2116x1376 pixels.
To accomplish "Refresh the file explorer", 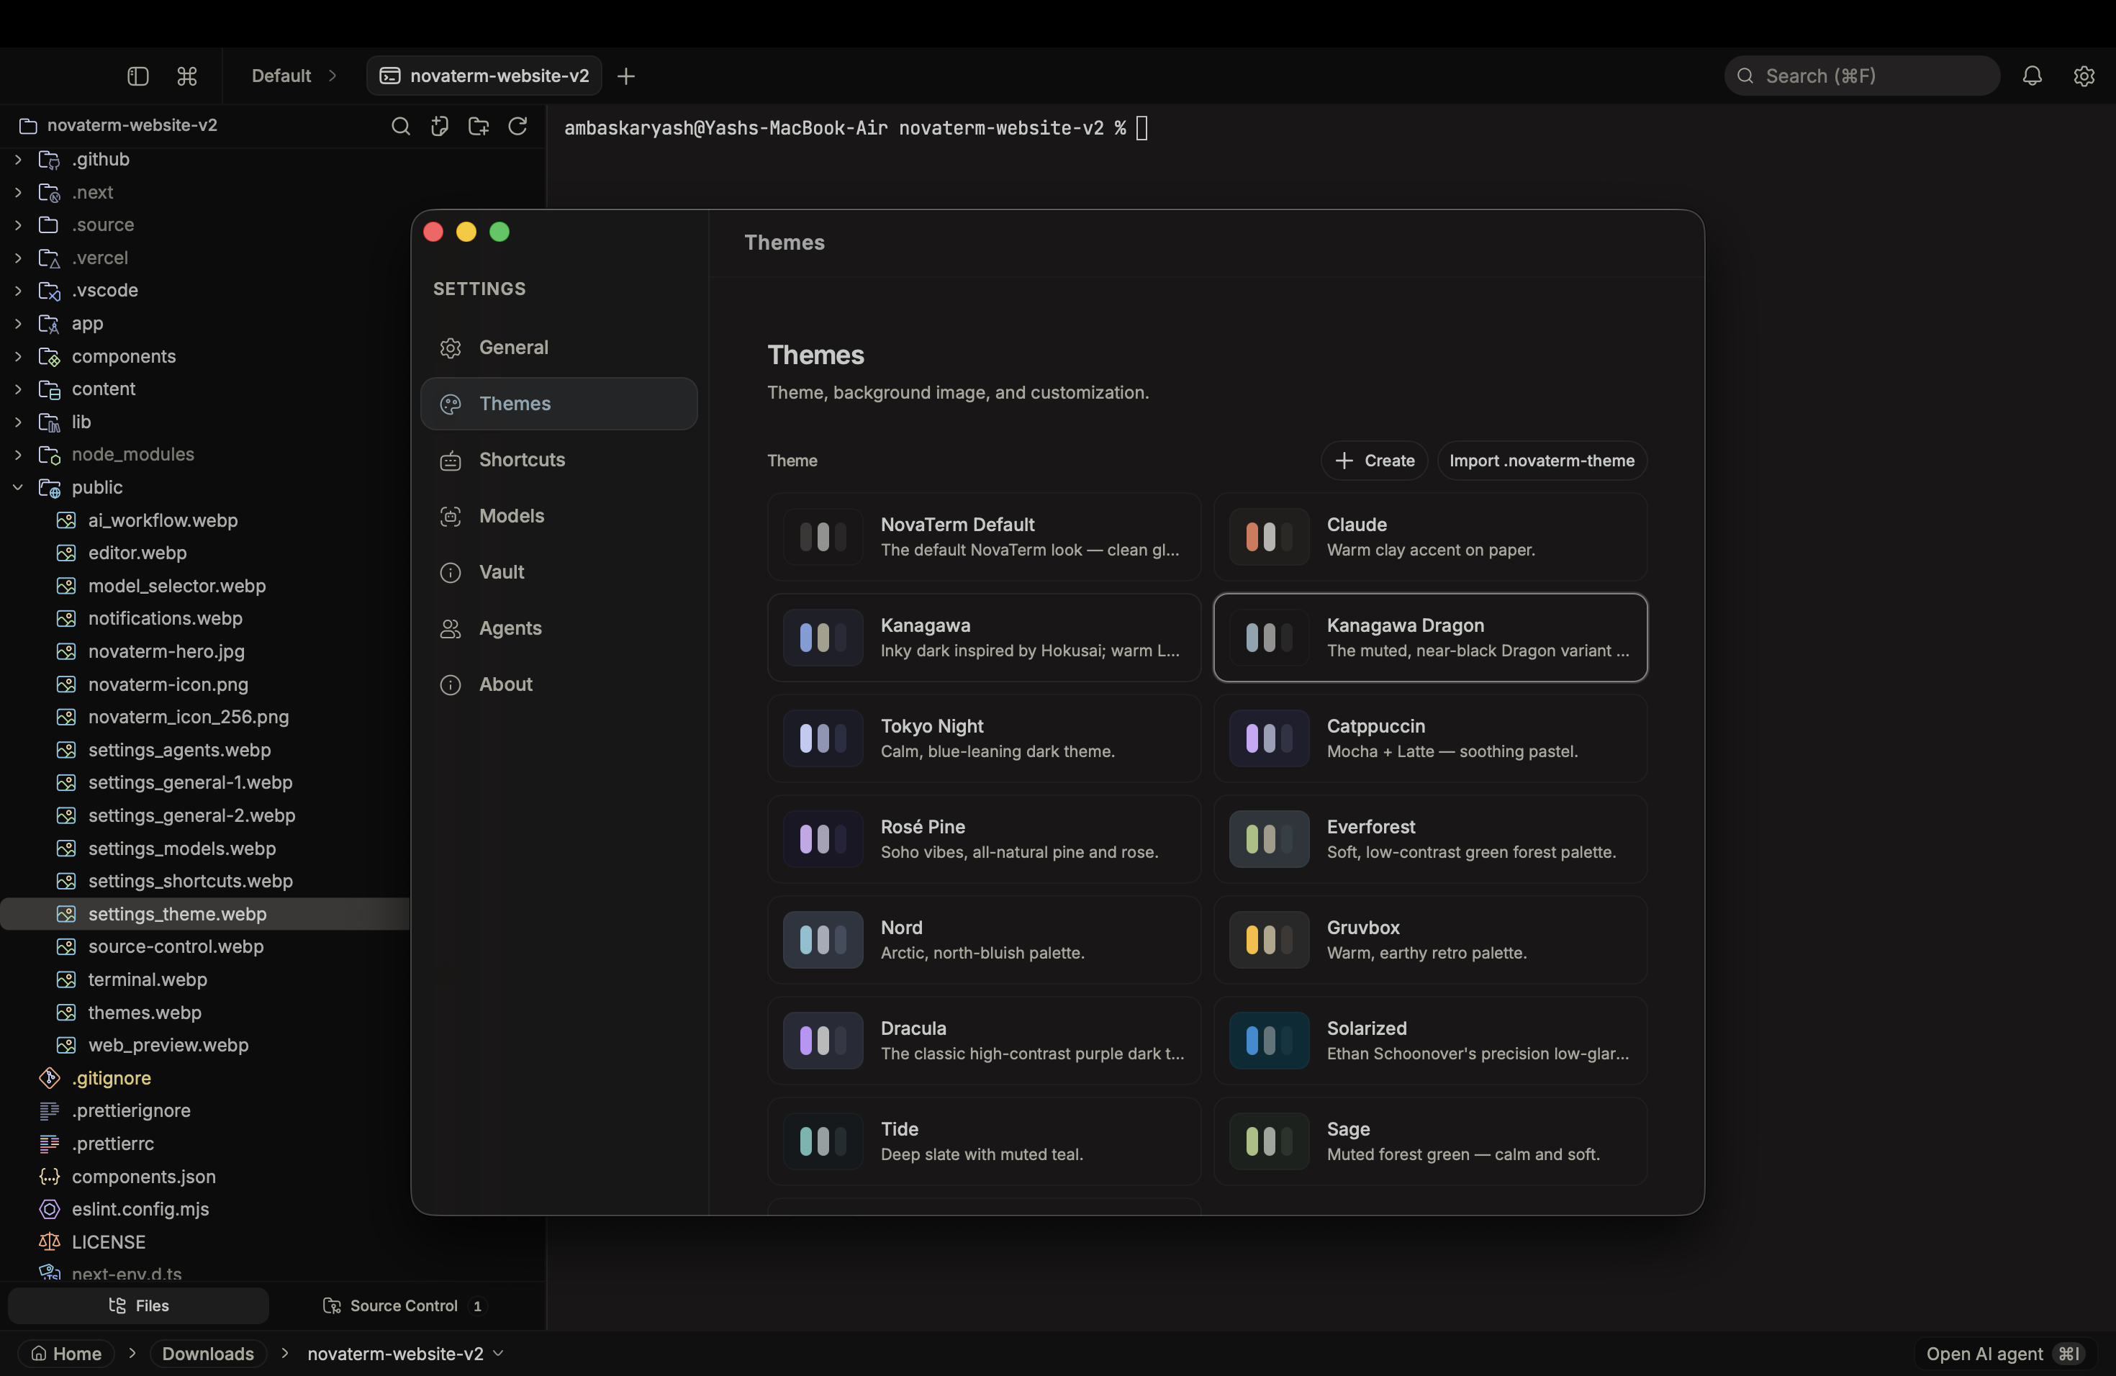I will tap(517, 126).
